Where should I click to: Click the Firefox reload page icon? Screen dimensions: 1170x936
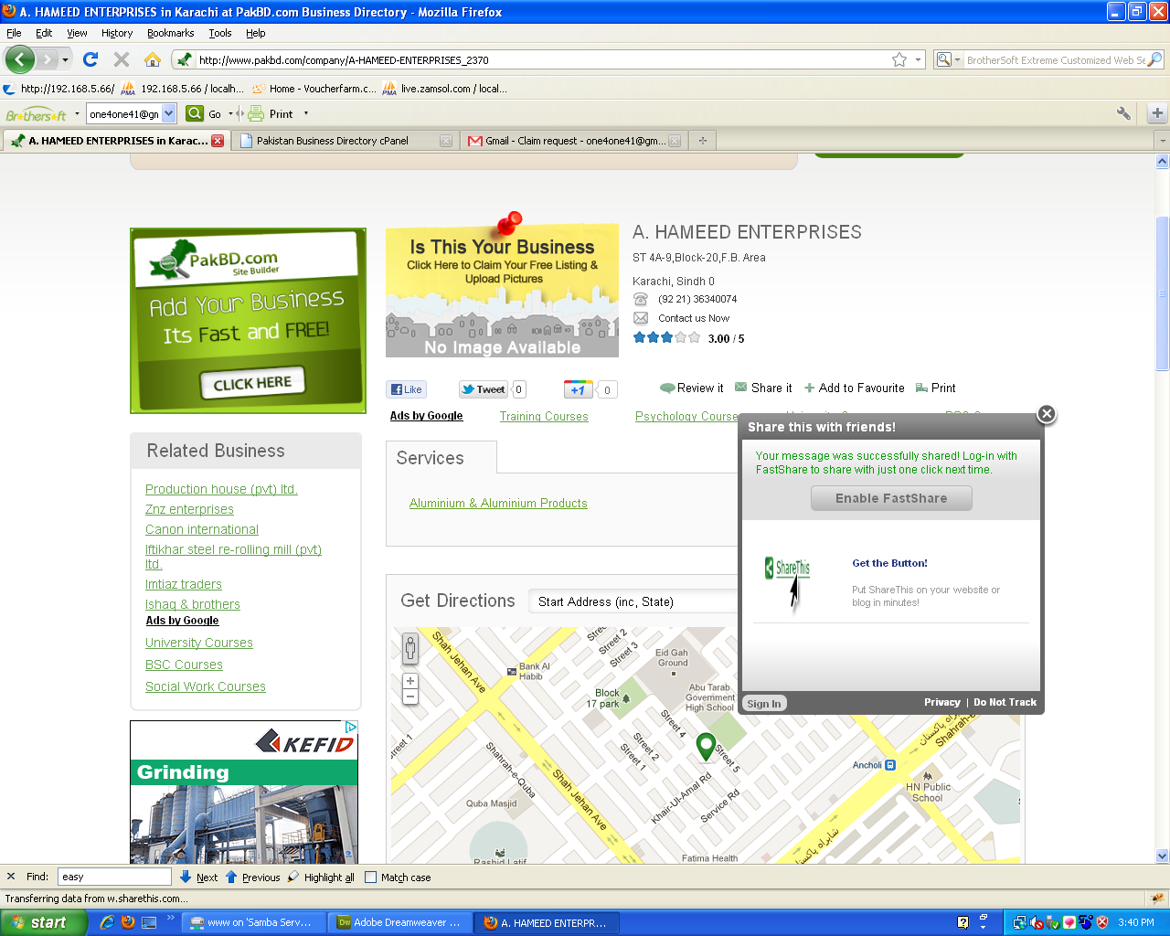click(x=90, y=59)
